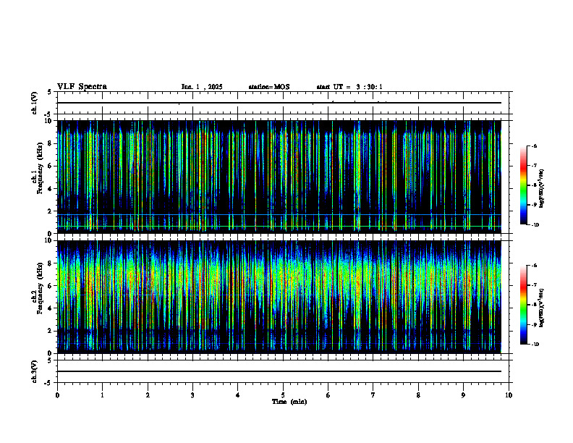The image size is (573, 443).
Task: Click the ch.2 frequency axis "2" tick label
Action: 50,331
